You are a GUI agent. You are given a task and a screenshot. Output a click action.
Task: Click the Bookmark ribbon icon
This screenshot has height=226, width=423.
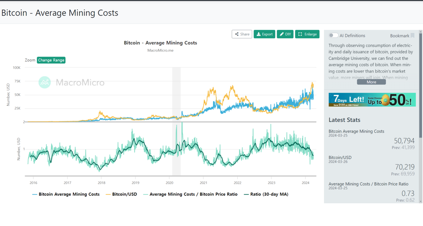point(412,36)
